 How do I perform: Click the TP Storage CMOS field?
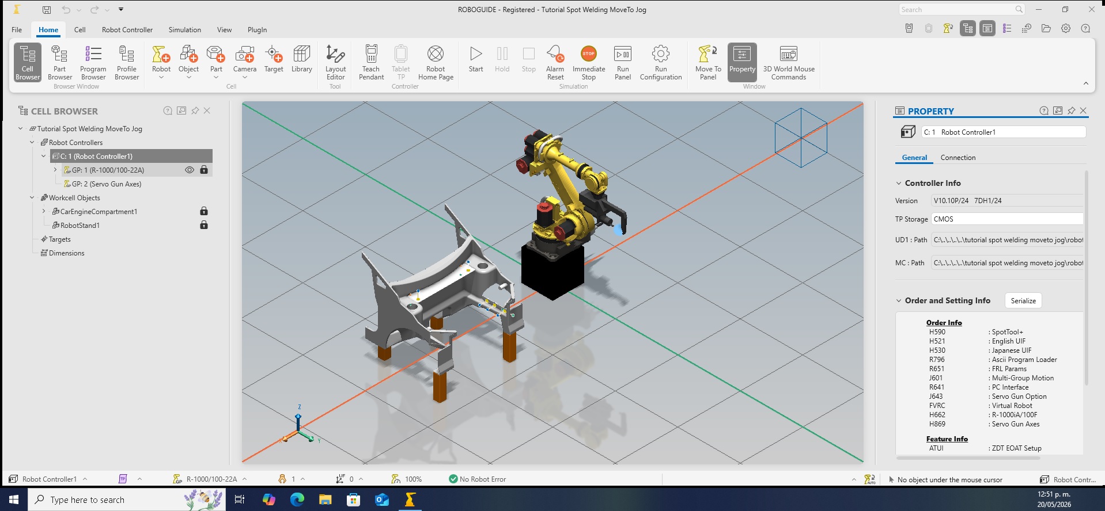[1007, 219]
